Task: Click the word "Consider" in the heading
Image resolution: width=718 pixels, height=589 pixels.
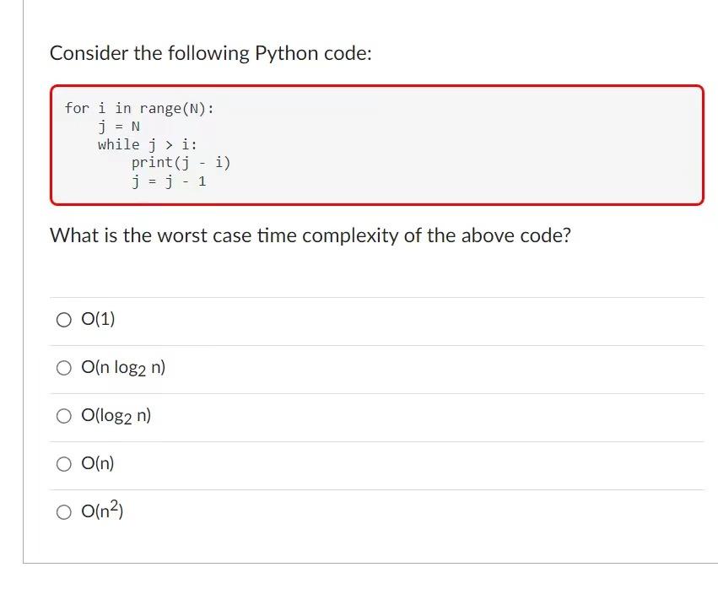Action: pos(89,53)
